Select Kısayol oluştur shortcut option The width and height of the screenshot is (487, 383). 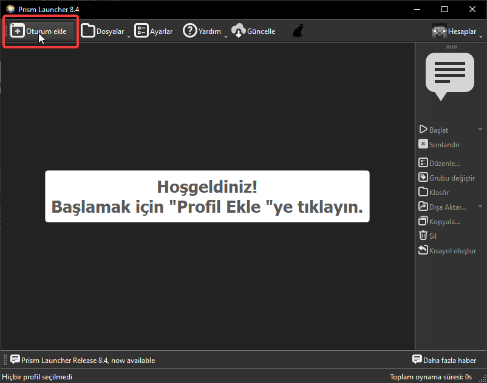(448, 250)
